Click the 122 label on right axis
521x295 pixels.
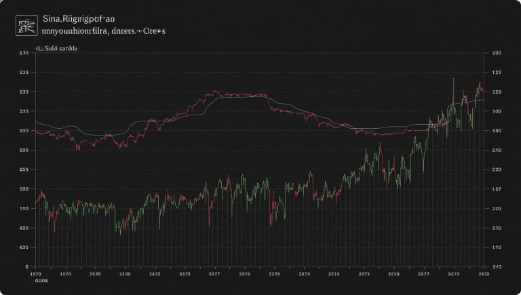click(496, 72)
